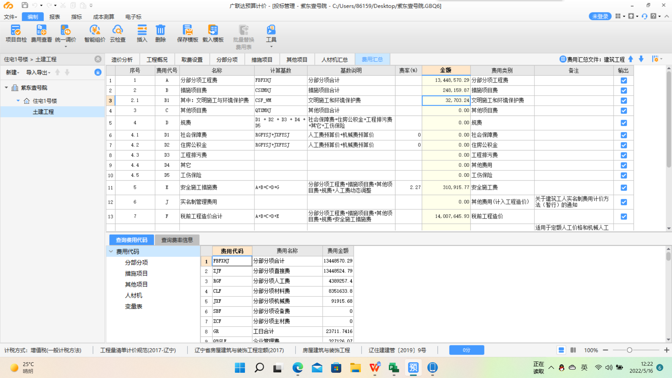Open the 分部分项 tab
Screen dimensions: 672x378
tap(227, 59)
